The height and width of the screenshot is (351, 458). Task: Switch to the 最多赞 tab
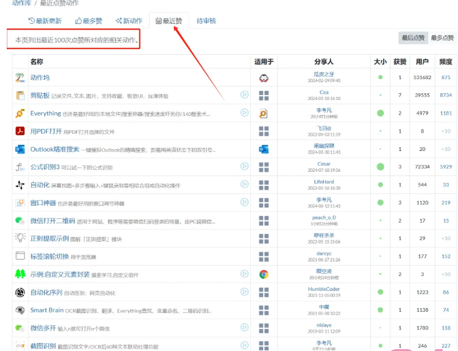tap(88, 21)
